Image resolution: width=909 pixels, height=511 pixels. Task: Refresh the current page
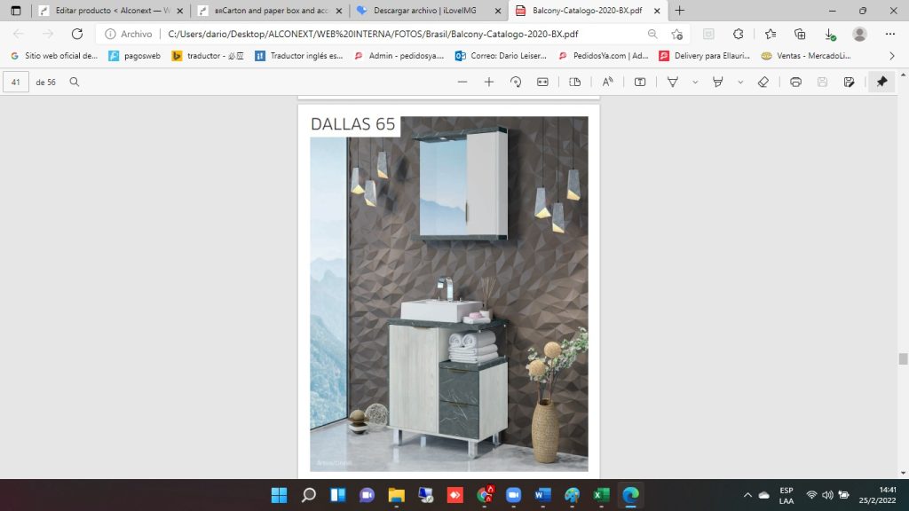coord(77,34)
